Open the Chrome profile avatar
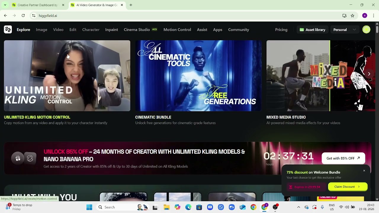The width and height of the screenshot is (379, 213). [x=364, y=16]
